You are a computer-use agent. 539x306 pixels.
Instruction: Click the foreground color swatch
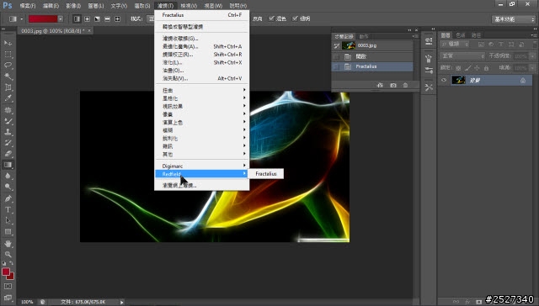coord(6,272)
